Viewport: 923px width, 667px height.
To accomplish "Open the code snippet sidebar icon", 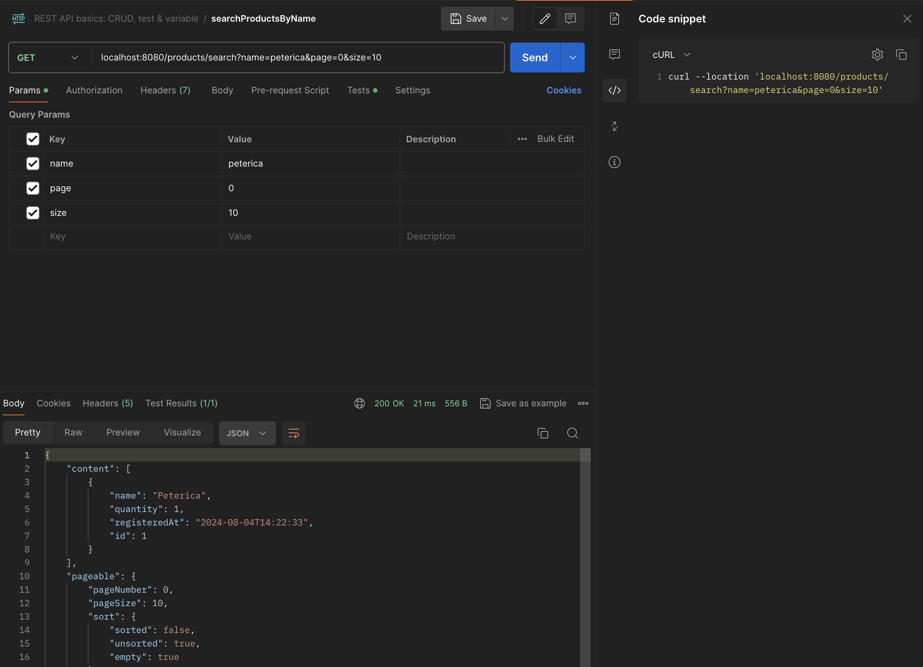I will pos(614,90).
